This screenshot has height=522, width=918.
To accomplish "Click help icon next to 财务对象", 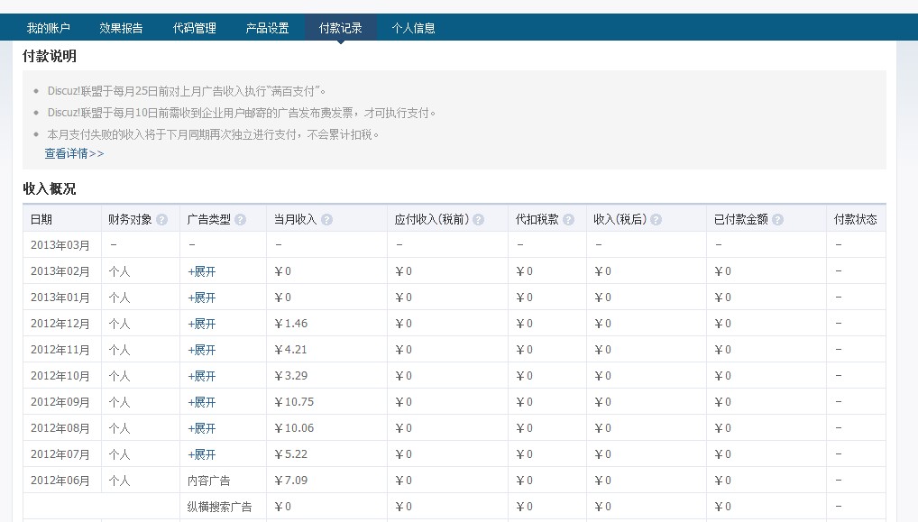I will click(x=161, y=219).
